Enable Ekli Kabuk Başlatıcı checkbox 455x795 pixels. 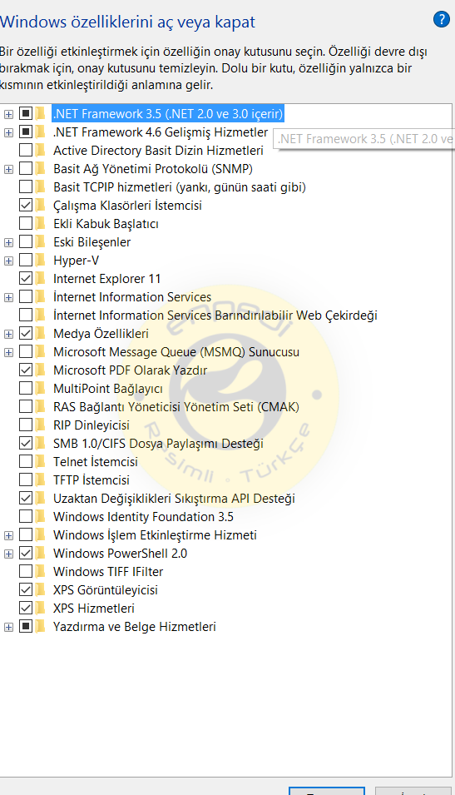pos(25,224)
